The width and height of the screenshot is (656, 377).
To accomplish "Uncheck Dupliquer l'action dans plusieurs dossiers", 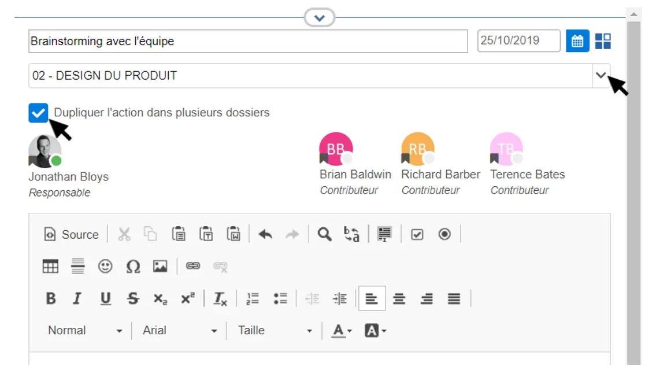I will pyautogui.click(x=38, y=113).
